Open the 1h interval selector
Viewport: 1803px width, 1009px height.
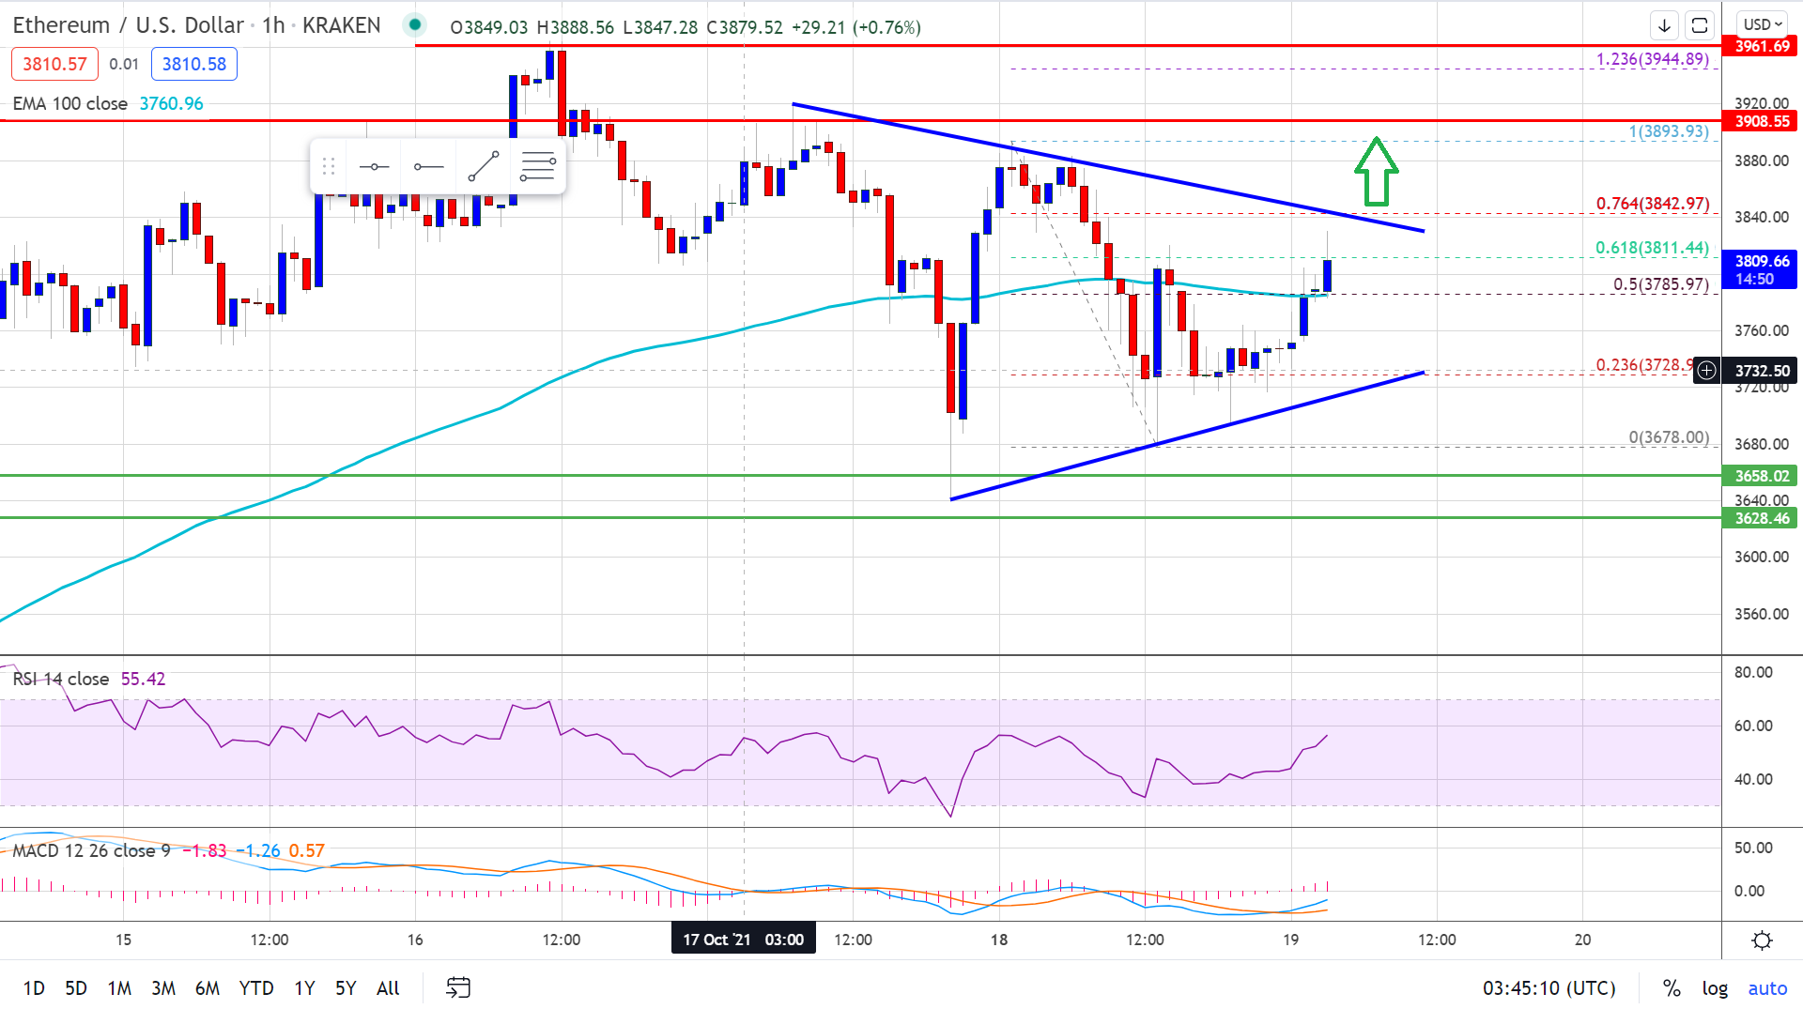(273, 25)
